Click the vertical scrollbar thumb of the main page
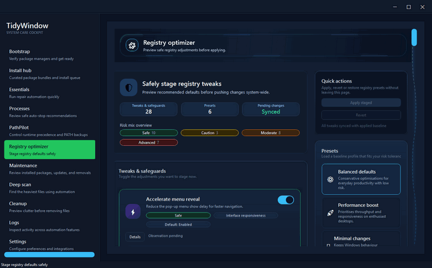The image size is (432, 268). [x=414, y=37]
